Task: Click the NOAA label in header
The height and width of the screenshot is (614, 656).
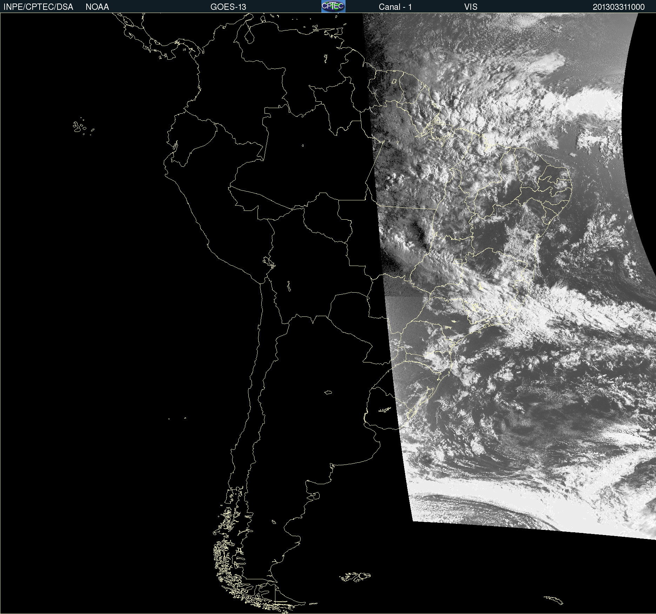Action: click(97, 7)
